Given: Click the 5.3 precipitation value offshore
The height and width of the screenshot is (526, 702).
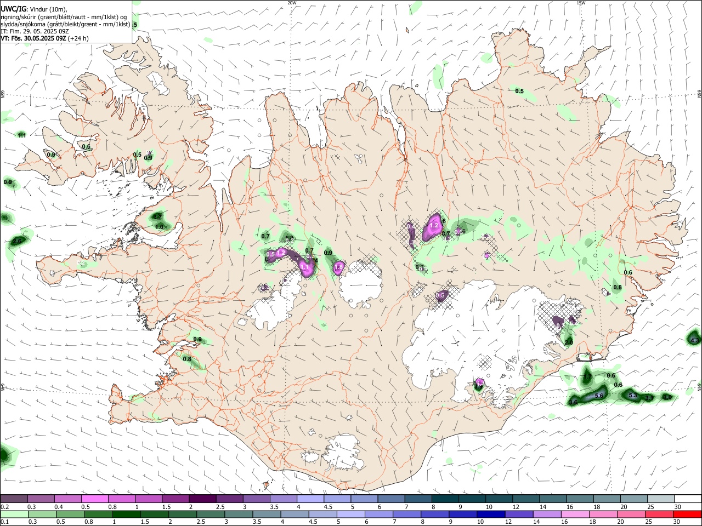Looking at the screenshot, I should pyautogui.click(x=632, y=395).
